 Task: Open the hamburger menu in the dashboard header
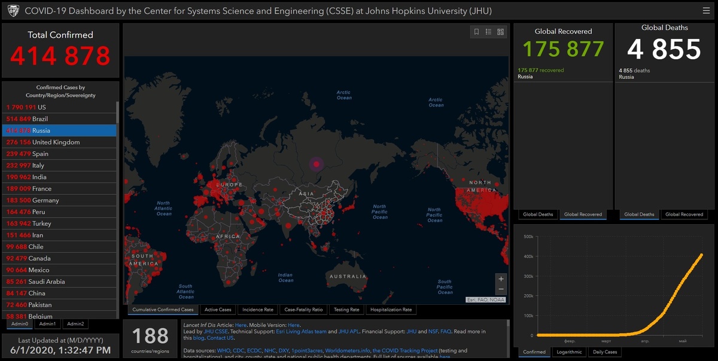(707, 10)
